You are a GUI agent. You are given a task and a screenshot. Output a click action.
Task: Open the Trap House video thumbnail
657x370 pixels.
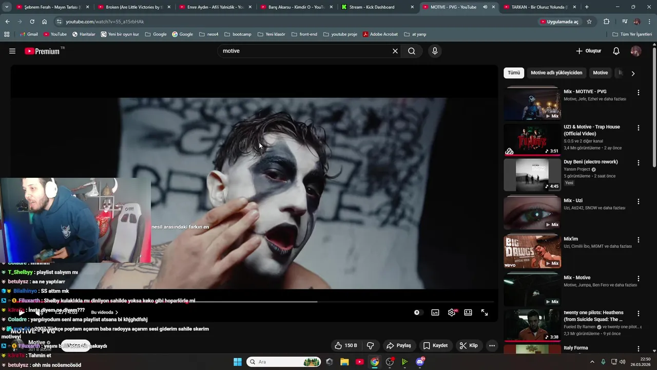[532, 139]
